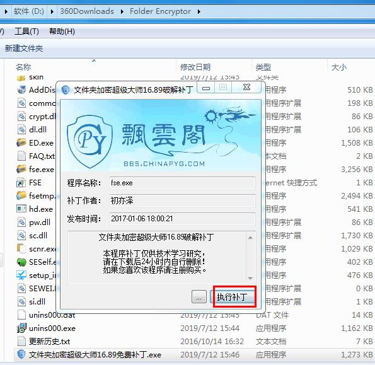Expand dropdown arrow before 软件 (D:) breadcrumb

tap(6, 11)
